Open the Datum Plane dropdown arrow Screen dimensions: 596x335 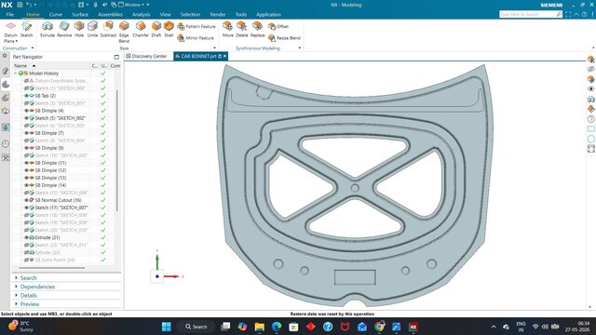coord(17,41)
